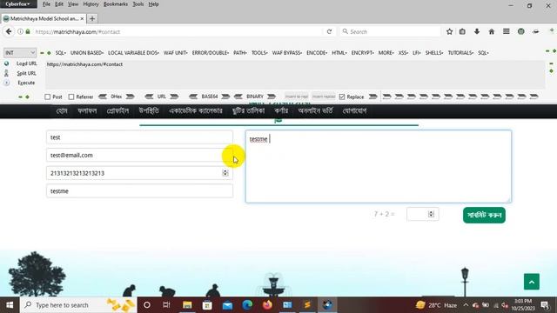Open the File menu
The width and height of the screenshot is (557, 313).
tap(46, 4)
